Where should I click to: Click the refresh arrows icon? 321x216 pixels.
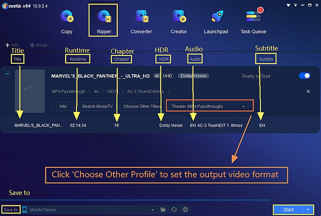coord(174,210)
